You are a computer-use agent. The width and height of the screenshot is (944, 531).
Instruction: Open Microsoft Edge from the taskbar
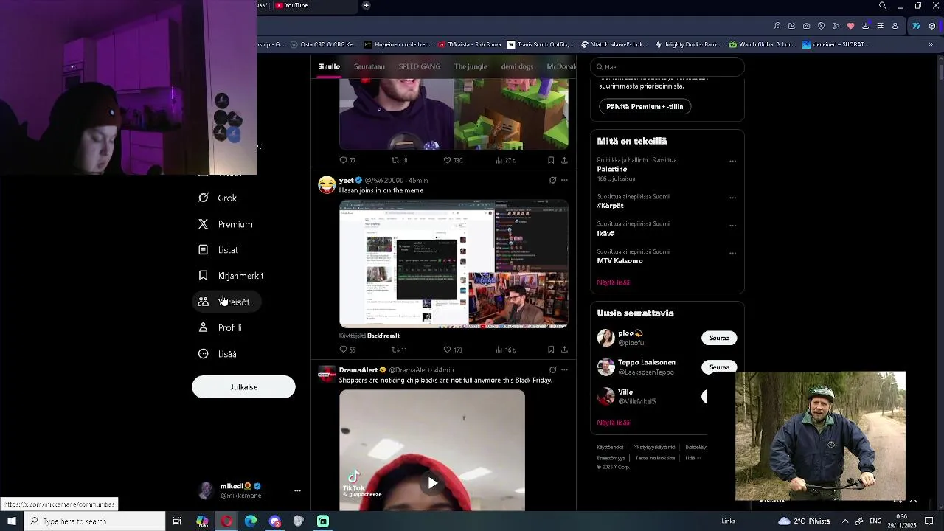click(251, 521)
